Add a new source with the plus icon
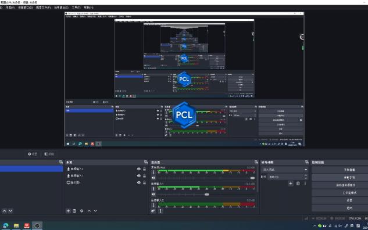 click(x=68, y=211)
